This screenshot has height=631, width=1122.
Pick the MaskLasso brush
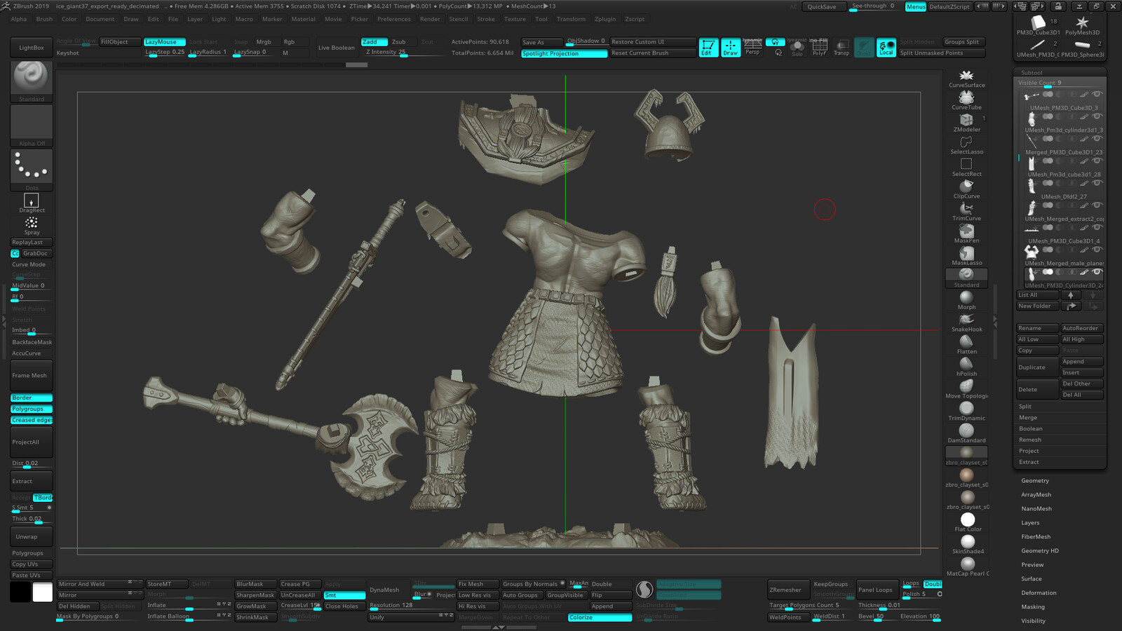[x=966, y=255]
